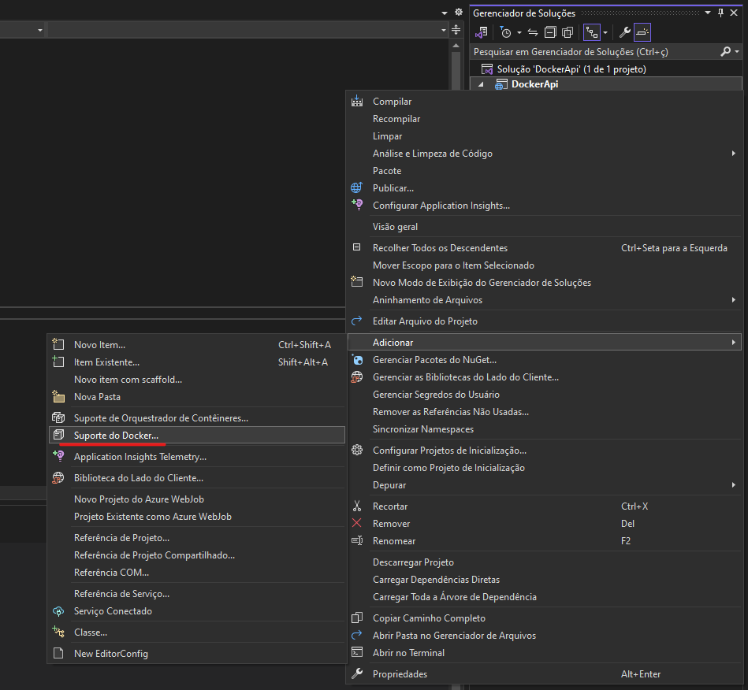The width and height of the screenshot is (748, 690).
Task: Switch between solutions and folder views icon
Action: [482, 32]
